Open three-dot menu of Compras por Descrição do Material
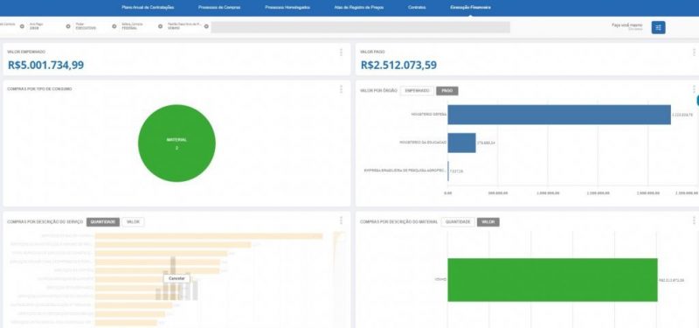This screenshot has height=328, width=699. [x=694, y=220]
